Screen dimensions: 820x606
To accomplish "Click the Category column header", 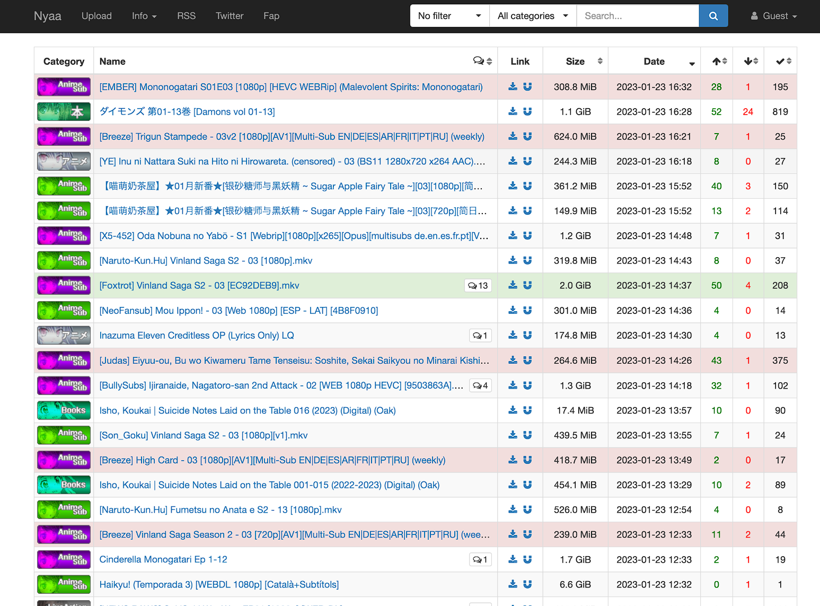I will (64, 62).
